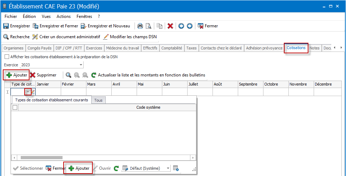Click the Mars cell in the new row
346x176 pixels.
(99, 92)
